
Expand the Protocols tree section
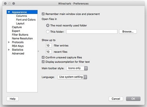click(9, 42)
